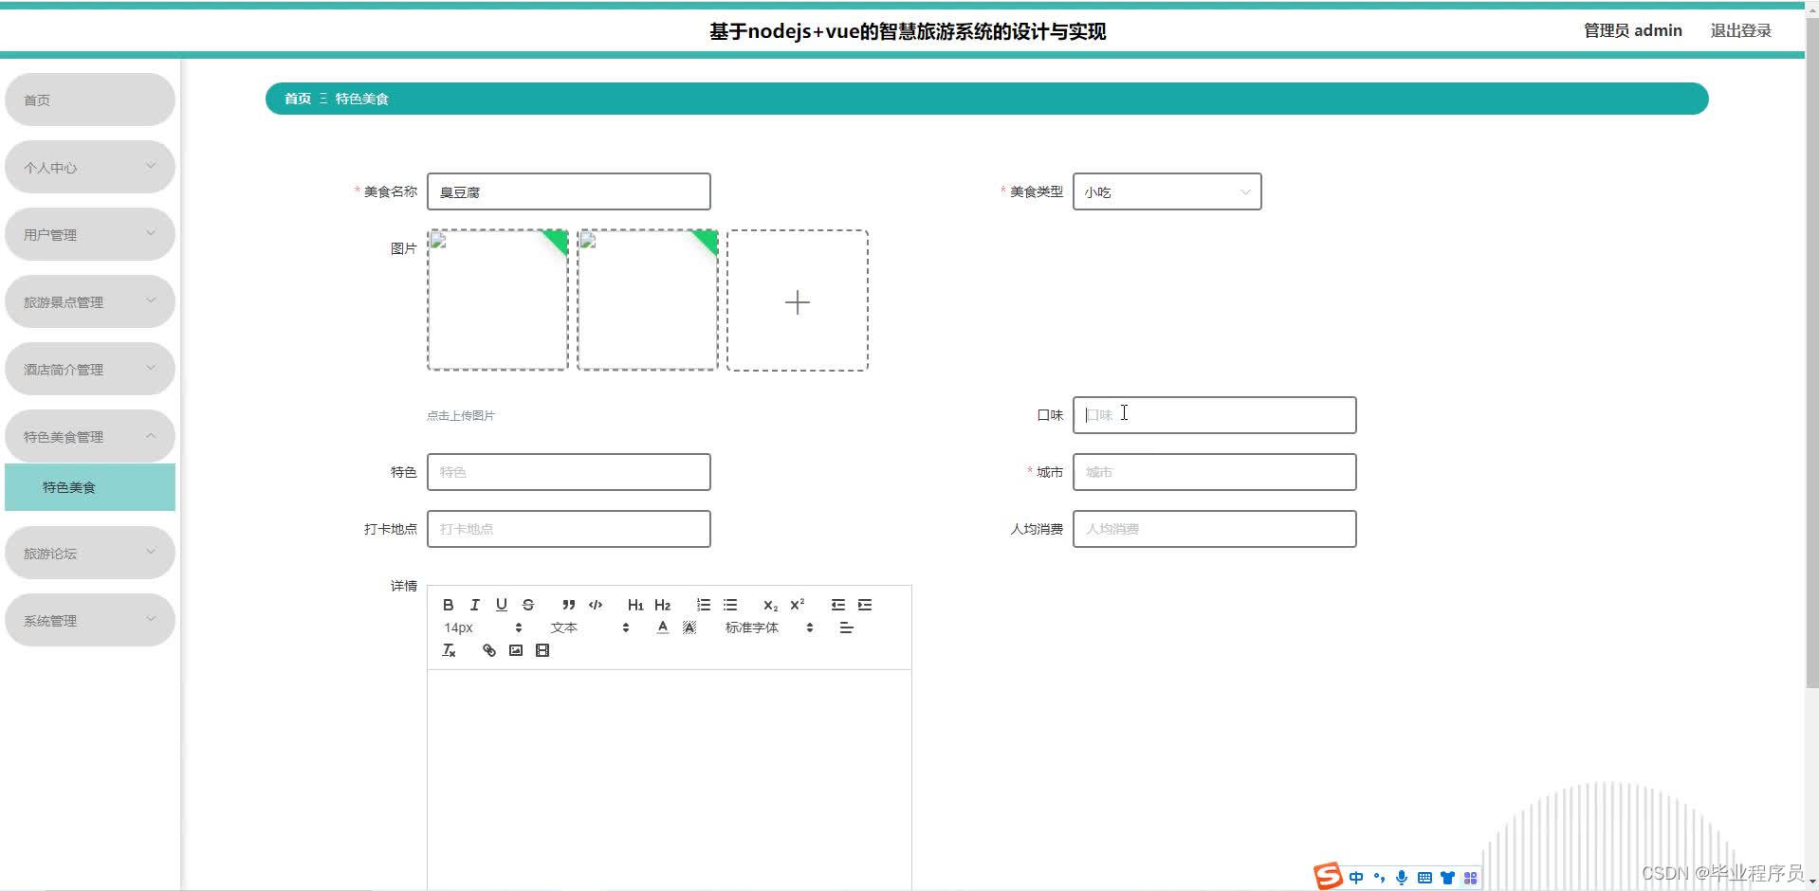The width and height of the screenshot is (1819, 891).
Task: Expand the 个人中心 sidebar menu
Action: pos(90,167)
